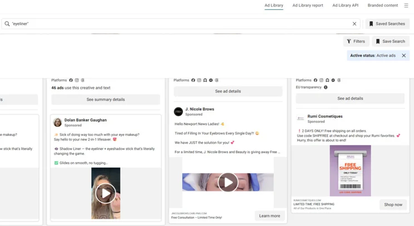Screen dimensions: 414x226
Task: Click "EU transparency" label
Action: coord(309,87)
